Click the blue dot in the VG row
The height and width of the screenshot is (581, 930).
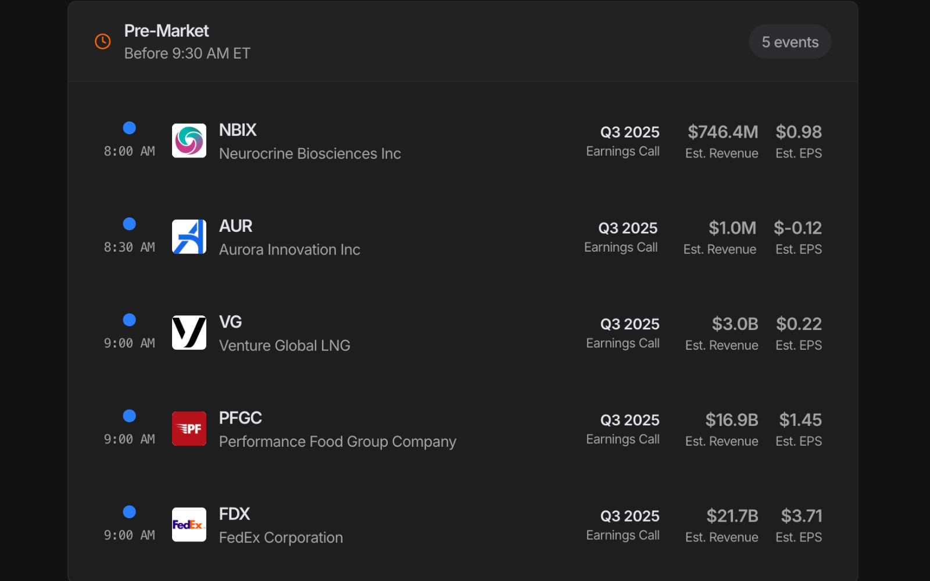pyautogui.click(x=130, y=320)
